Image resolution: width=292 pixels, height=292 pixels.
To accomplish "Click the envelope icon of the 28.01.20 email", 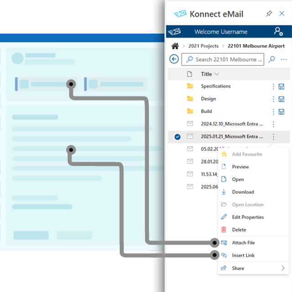I will pos(190,161).
